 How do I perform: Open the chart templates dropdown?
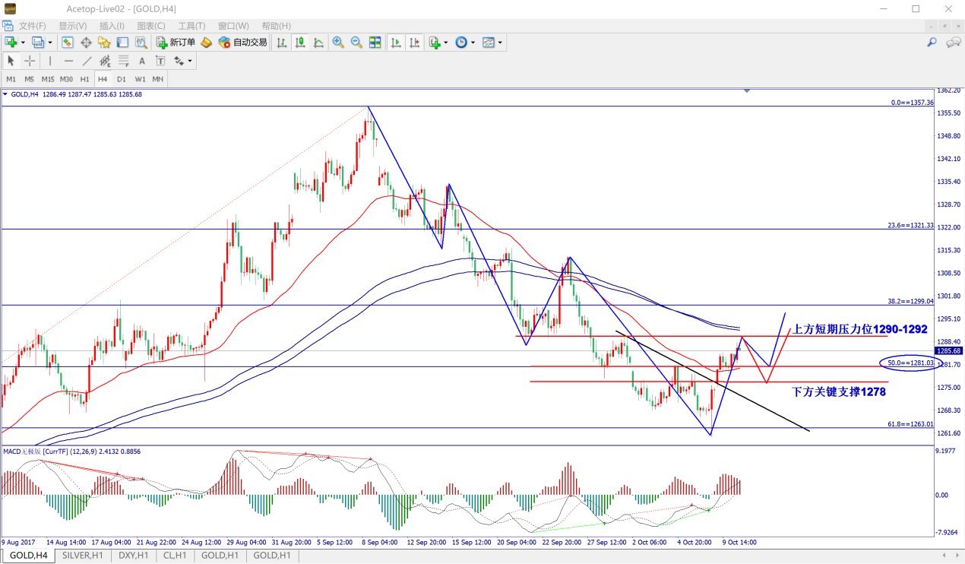[500, 43]
